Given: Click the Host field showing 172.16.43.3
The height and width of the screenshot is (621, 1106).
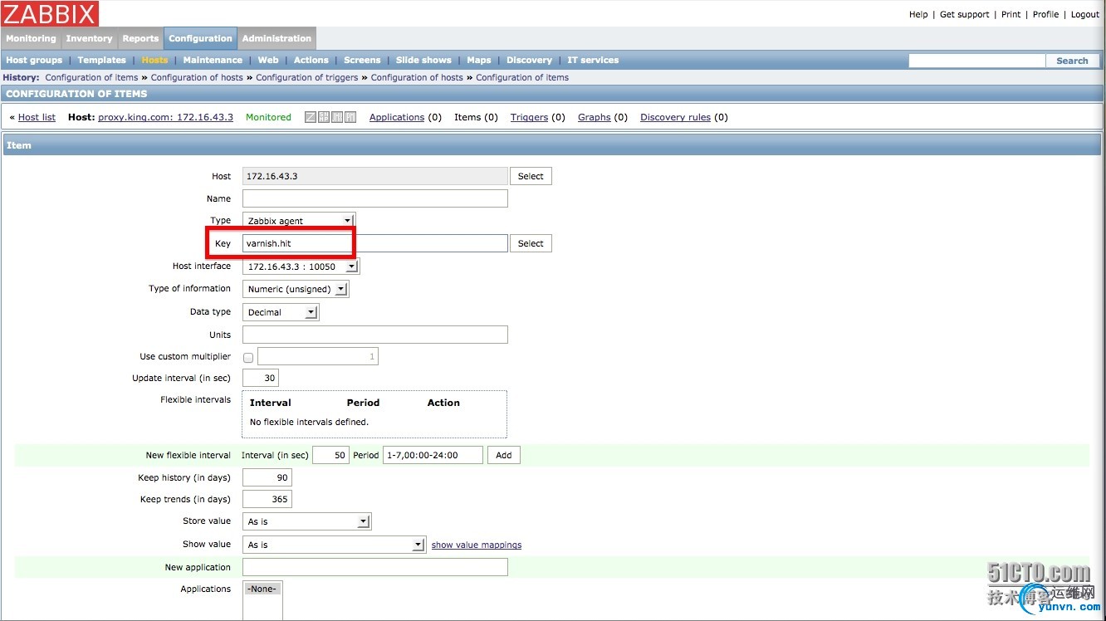Looking at the screenshot, I should [375, 176].
